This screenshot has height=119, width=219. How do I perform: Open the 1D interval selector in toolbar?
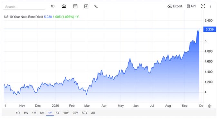[52, 6]
